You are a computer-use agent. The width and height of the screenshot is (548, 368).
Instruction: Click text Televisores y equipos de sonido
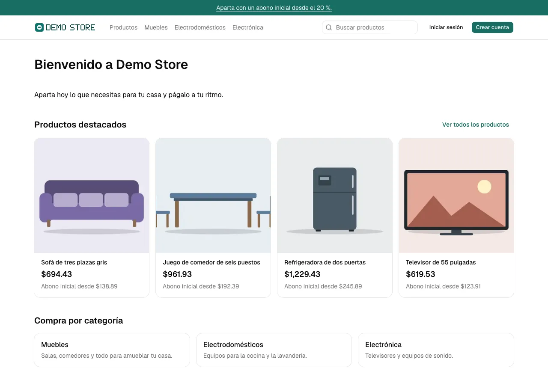click(409, 356)
